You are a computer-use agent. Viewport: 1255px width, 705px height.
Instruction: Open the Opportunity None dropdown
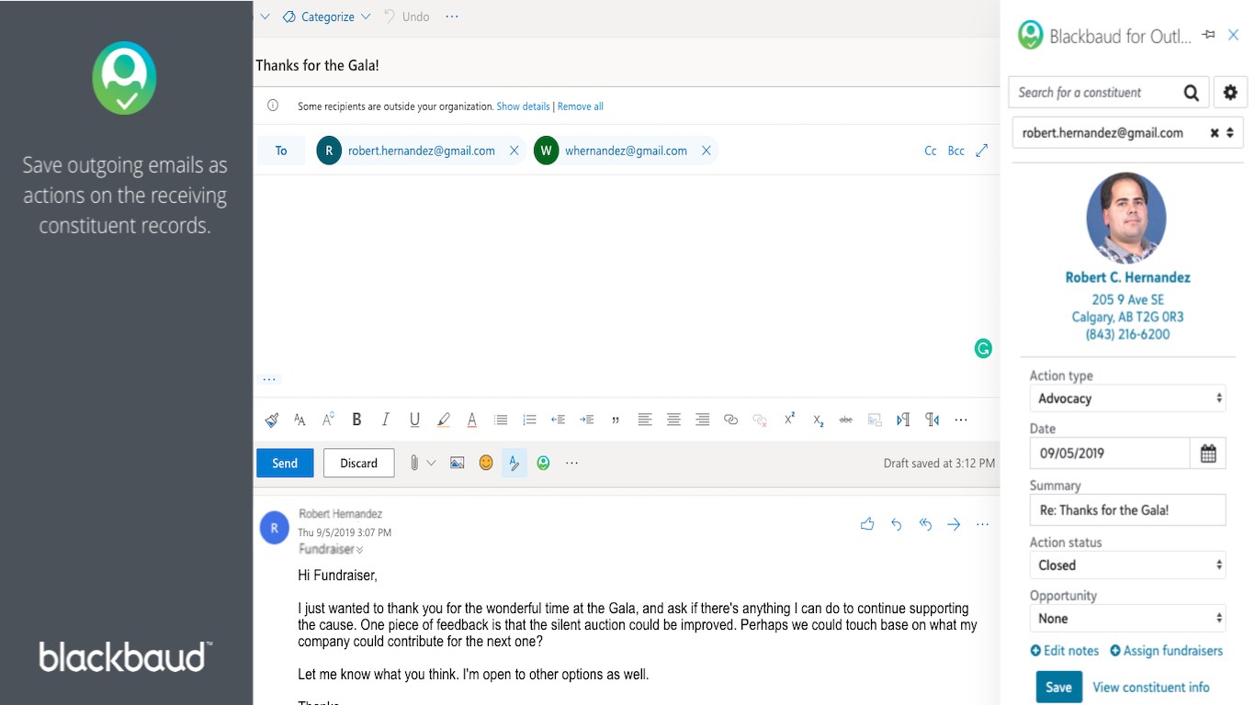coord(1127,619)
